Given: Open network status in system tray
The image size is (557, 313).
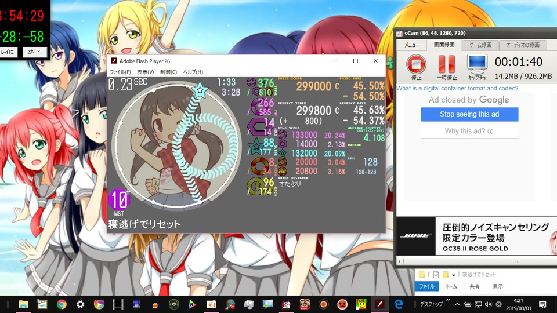Looking at the screenshot, I should [x=478, y=304].
